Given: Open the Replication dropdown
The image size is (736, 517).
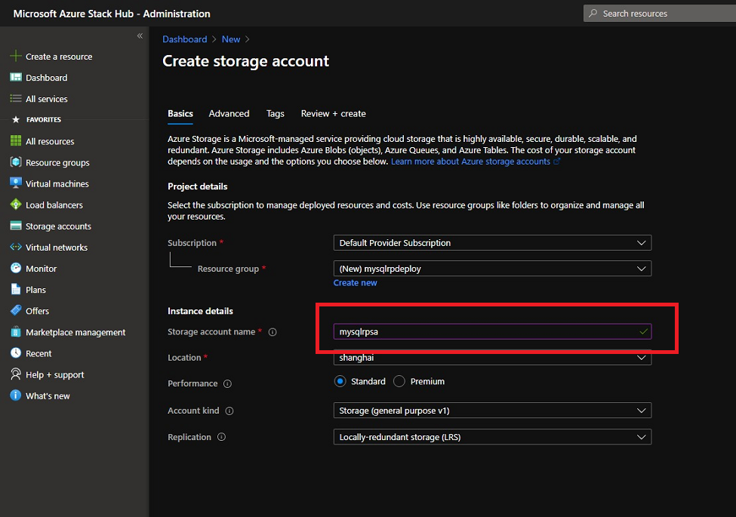Looking at the screenshot, I should click(x=492, y=436).
